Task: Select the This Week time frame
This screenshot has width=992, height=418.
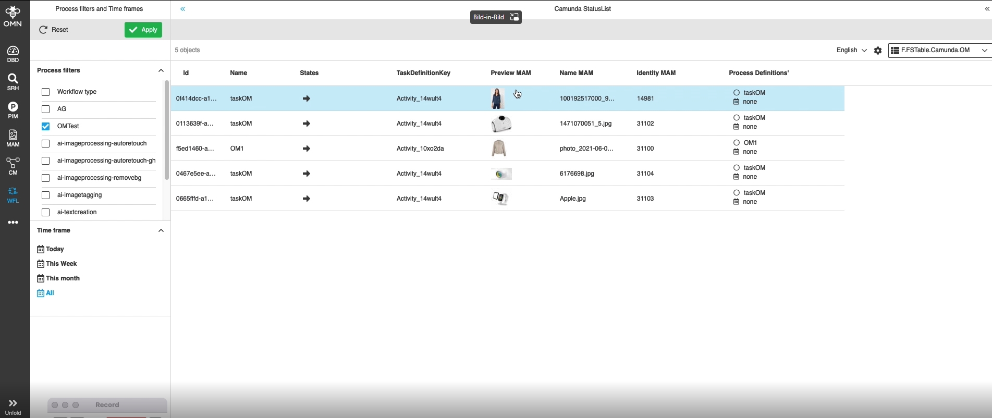Action: 57,264
